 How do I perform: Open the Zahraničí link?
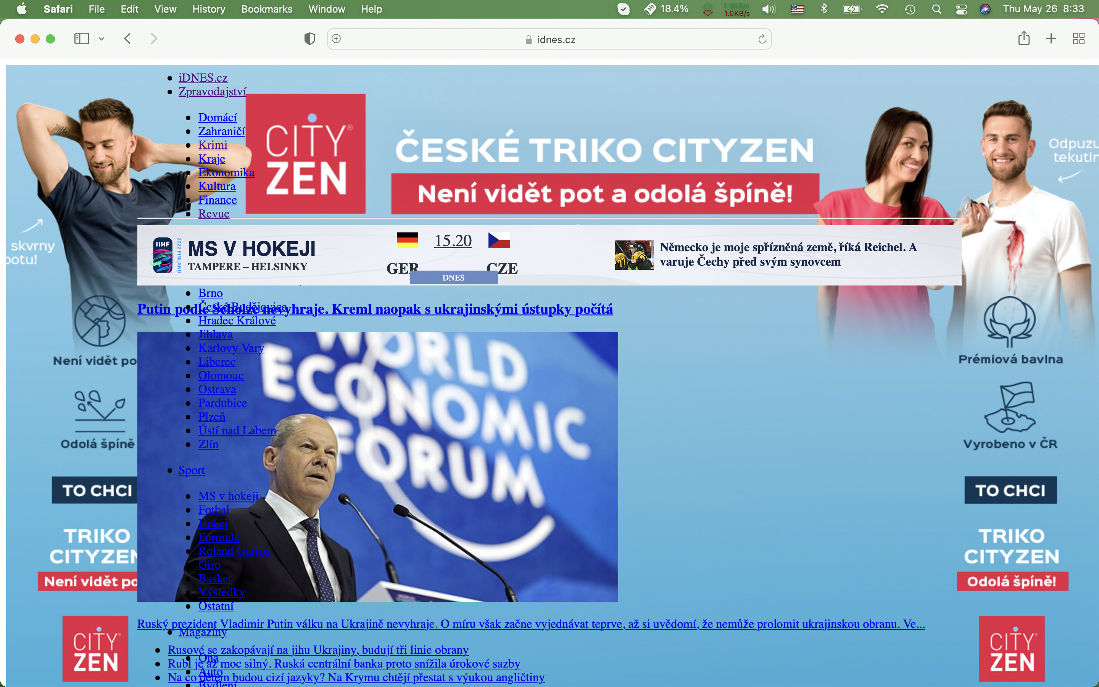pos(222,131)
